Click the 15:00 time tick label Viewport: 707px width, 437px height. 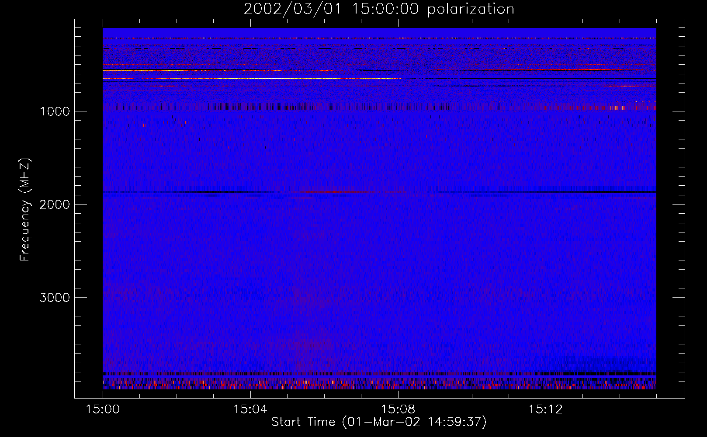pos(103,409)
